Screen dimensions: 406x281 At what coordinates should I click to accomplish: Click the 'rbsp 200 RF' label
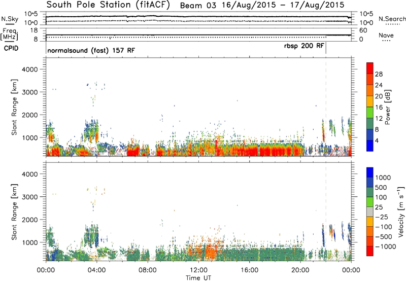point(304,46)
